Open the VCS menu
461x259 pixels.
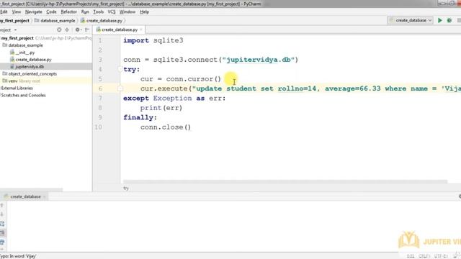(112, 12)
